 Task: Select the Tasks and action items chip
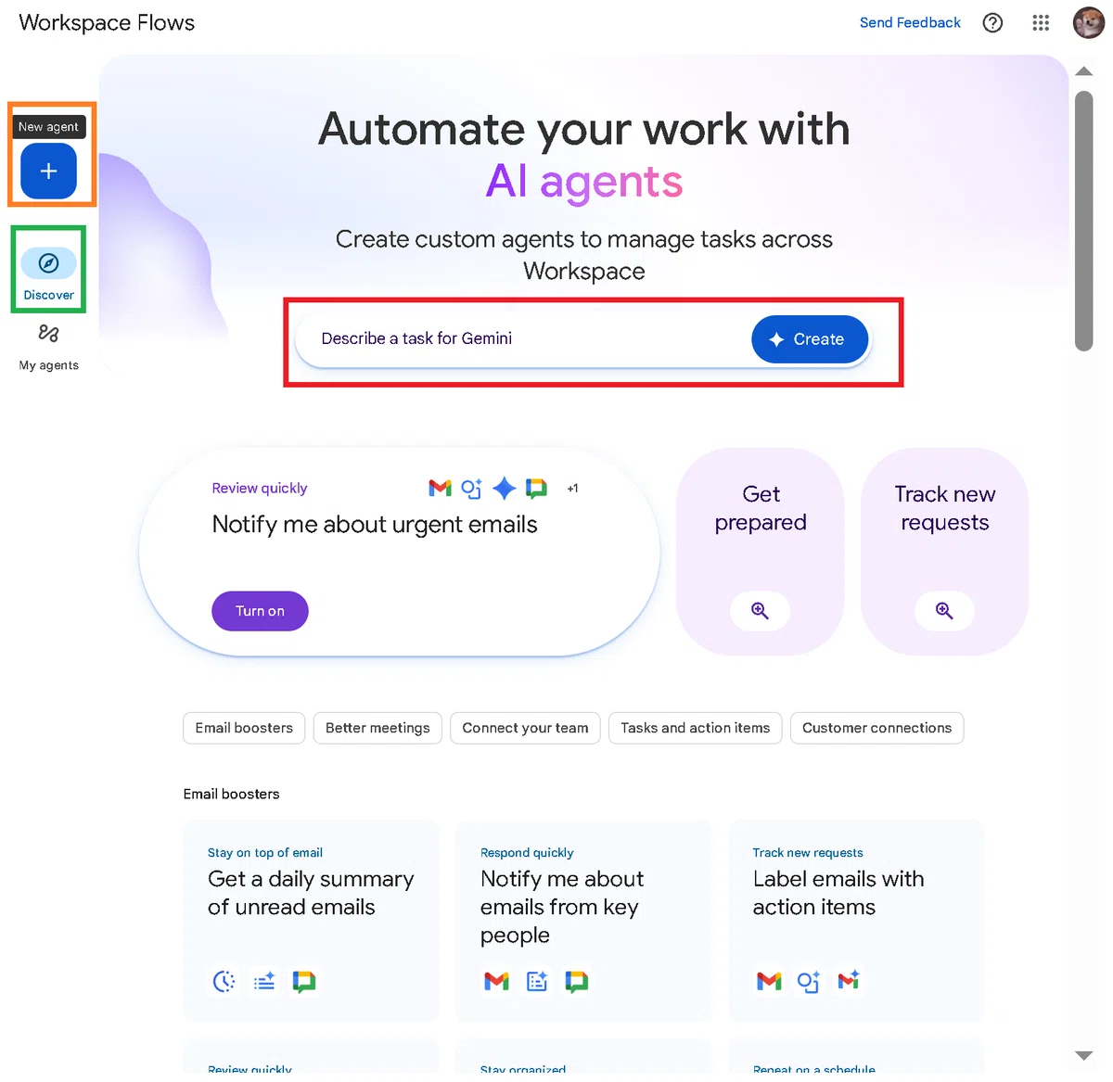coord(696,728)
